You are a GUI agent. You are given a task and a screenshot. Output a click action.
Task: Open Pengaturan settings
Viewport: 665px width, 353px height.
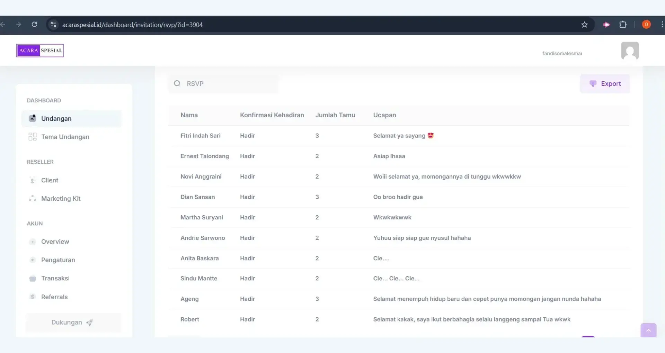click(x=58, y=260)
